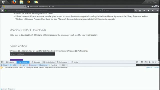Click the devtools frame selector icon
The image size is (160, 90).
138,62
